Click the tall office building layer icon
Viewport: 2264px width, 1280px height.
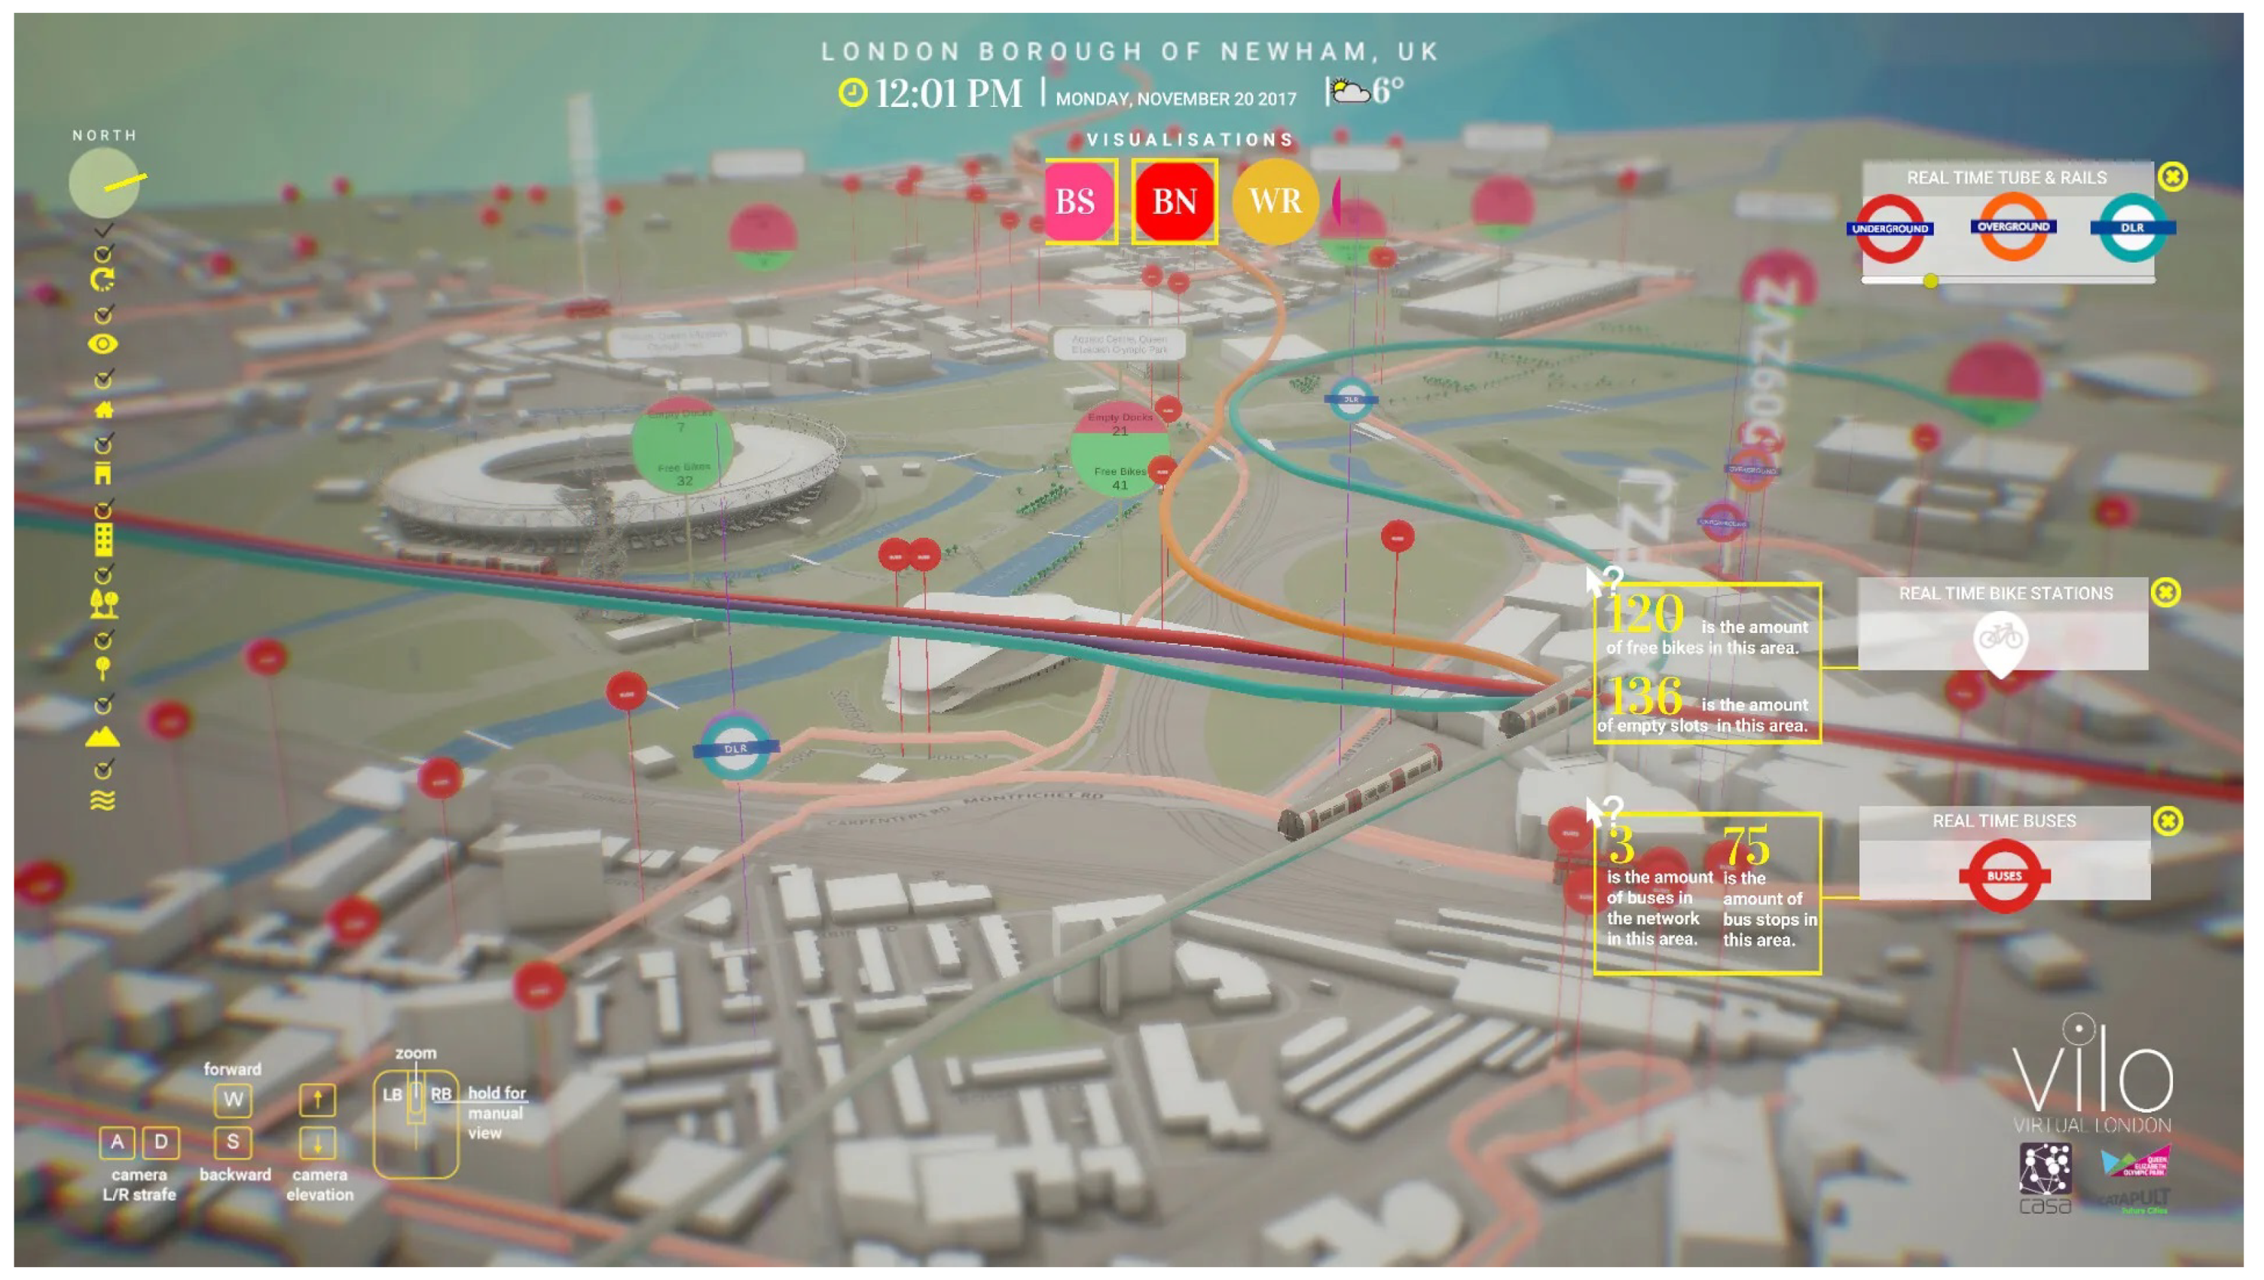pyautogui.click(x=103, y=539)
